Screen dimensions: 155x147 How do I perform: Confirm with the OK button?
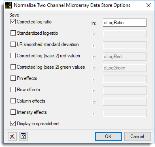pyautogui.click(x=108, y=136)
